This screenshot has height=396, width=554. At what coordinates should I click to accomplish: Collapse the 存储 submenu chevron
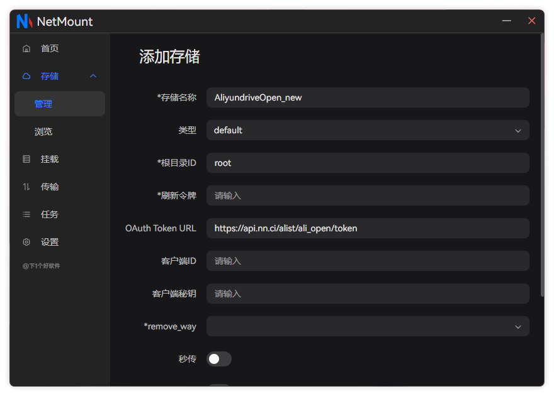click(x=93, y=76)
